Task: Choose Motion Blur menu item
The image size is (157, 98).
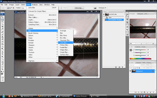Action: [x=66, y=45]
